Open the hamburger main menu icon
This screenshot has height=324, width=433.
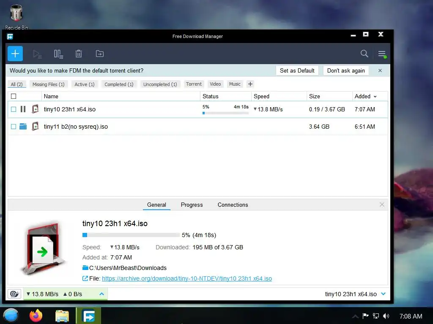382,54
